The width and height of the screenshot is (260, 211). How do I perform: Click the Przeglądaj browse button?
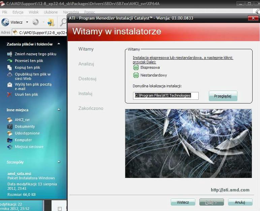223,96
